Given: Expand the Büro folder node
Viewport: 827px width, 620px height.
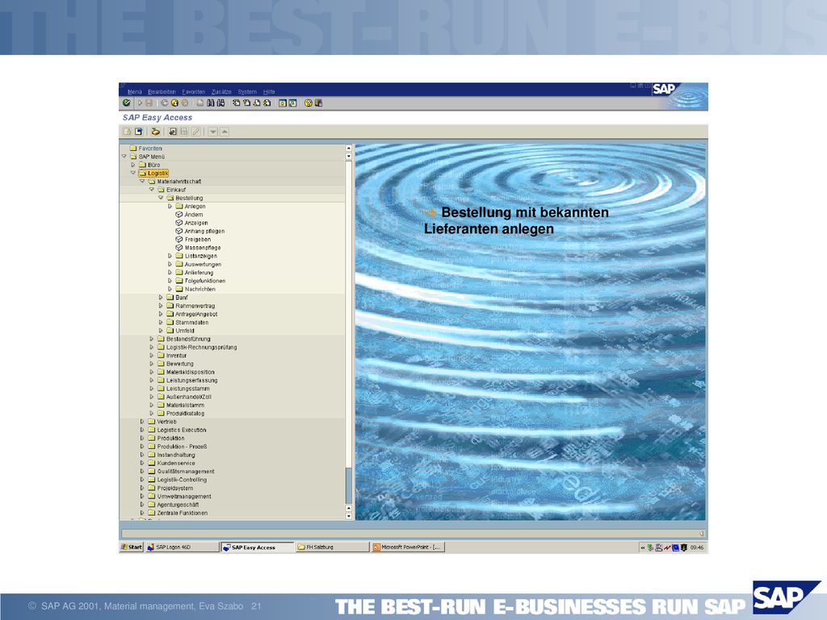Looking at the screenshot, I should click(133, 165).
